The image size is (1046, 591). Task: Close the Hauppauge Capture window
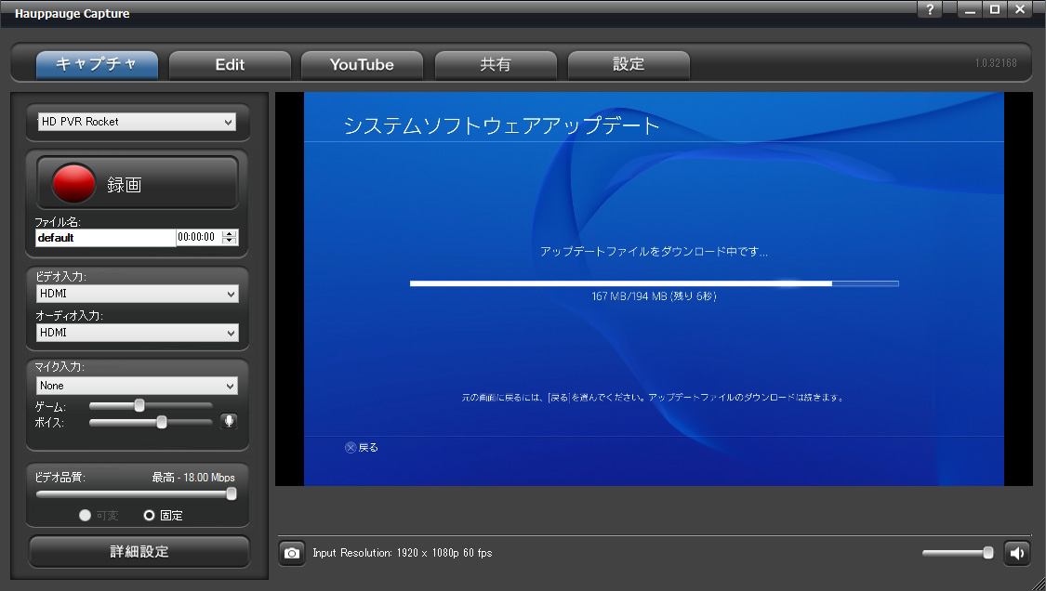1020,9
